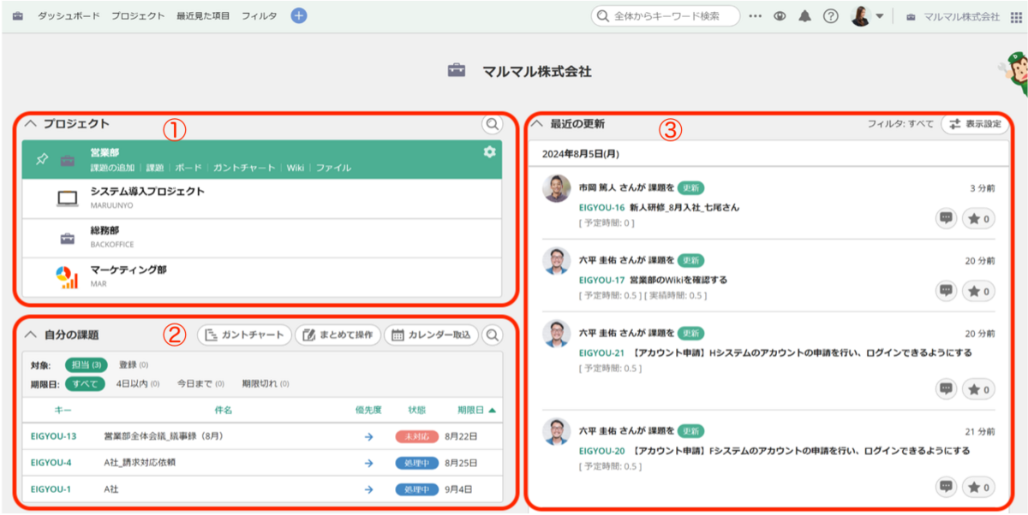Open comments on EIGYOU-16 update
Viewport: 1028px width, 515px height.
coord(946,218)
